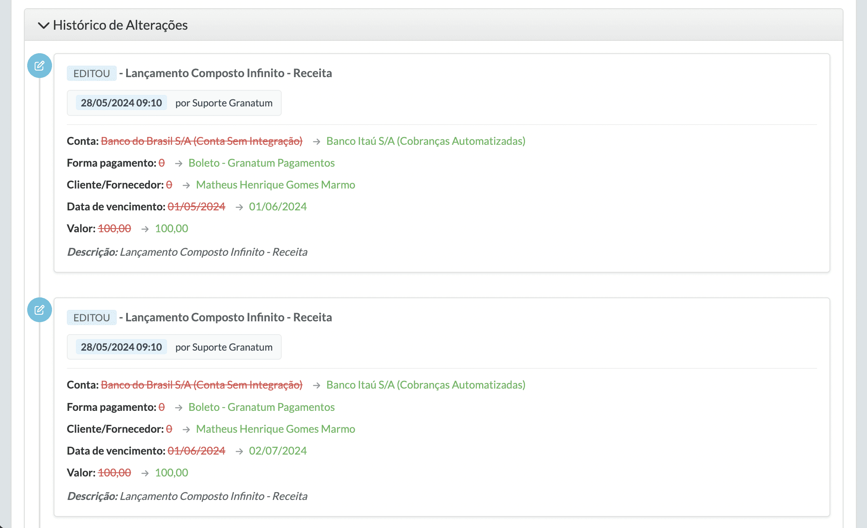
Task: Click new due date 01/06/2024 in green
Action: 278,207
